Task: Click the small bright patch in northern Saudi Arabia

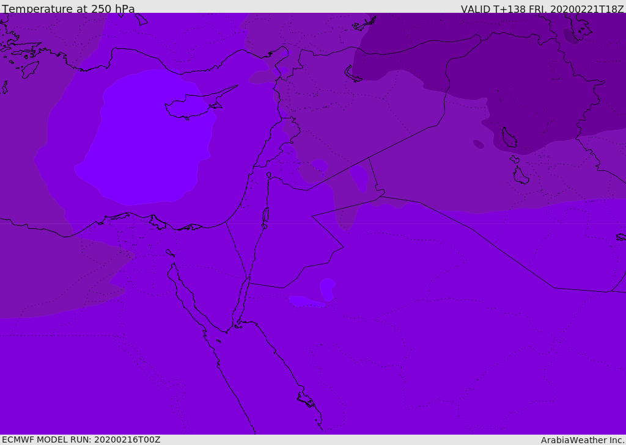Action: click(x=327, y=288)
